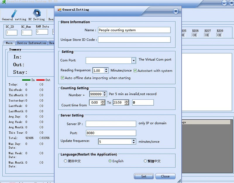This screenshot has width=234, height=183.
Task: Click the Set button
Action: tap(144, 176)
